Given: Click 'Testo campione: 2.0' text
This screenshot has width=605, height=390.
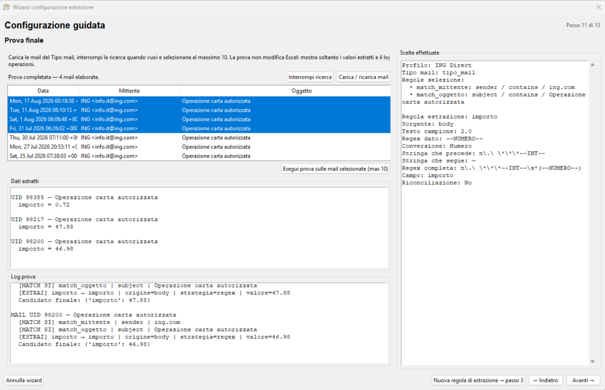Looking at the screenshot, I should (437, 132).
